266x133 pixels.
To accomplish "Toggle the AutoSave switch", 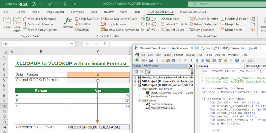I will (x=23, y=4).
